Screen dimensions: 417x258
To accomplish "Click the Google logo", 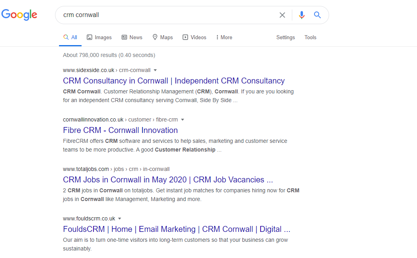I will coord(19,15).
